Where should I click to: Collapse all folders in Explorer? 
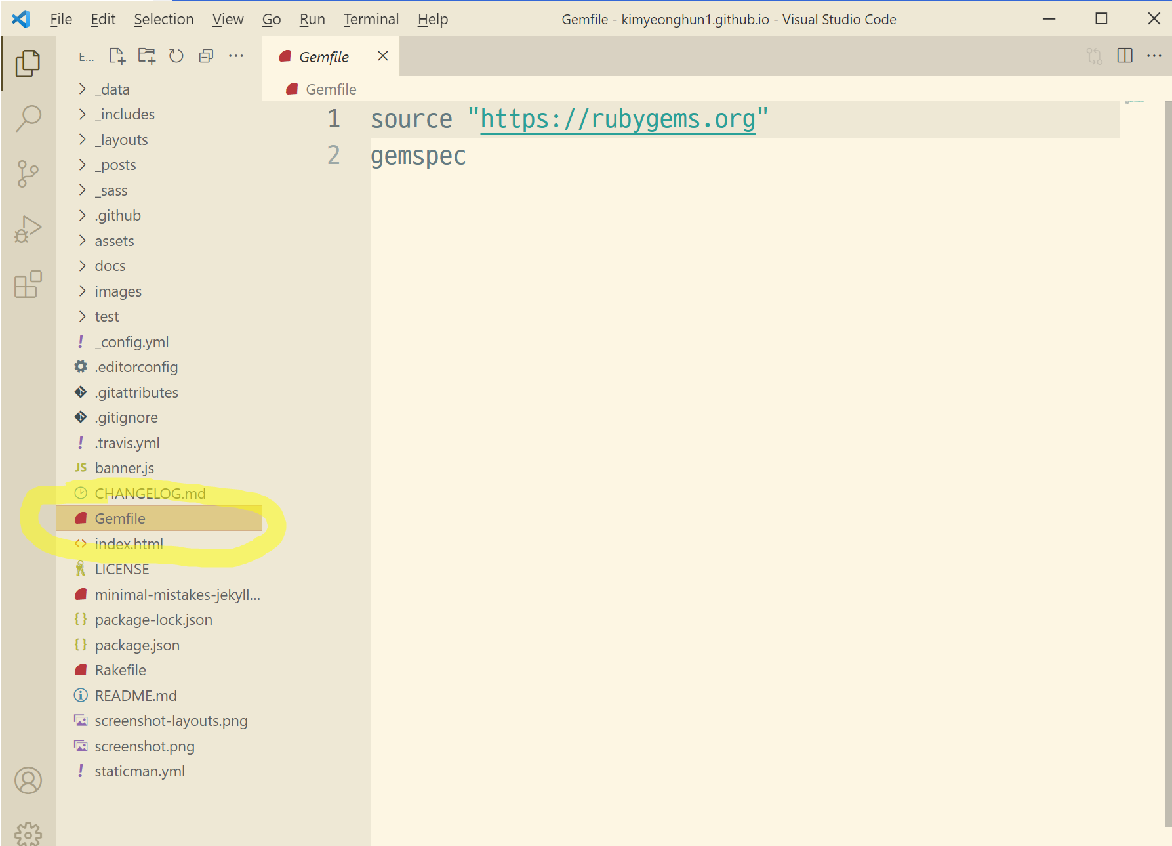point(206,56)
